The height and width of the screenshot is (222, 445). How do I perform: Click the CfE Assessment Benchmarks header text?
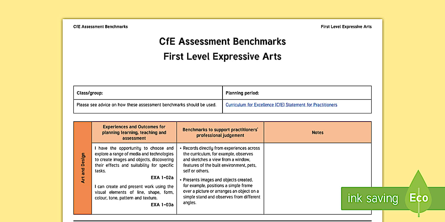[x=222, y=42]
